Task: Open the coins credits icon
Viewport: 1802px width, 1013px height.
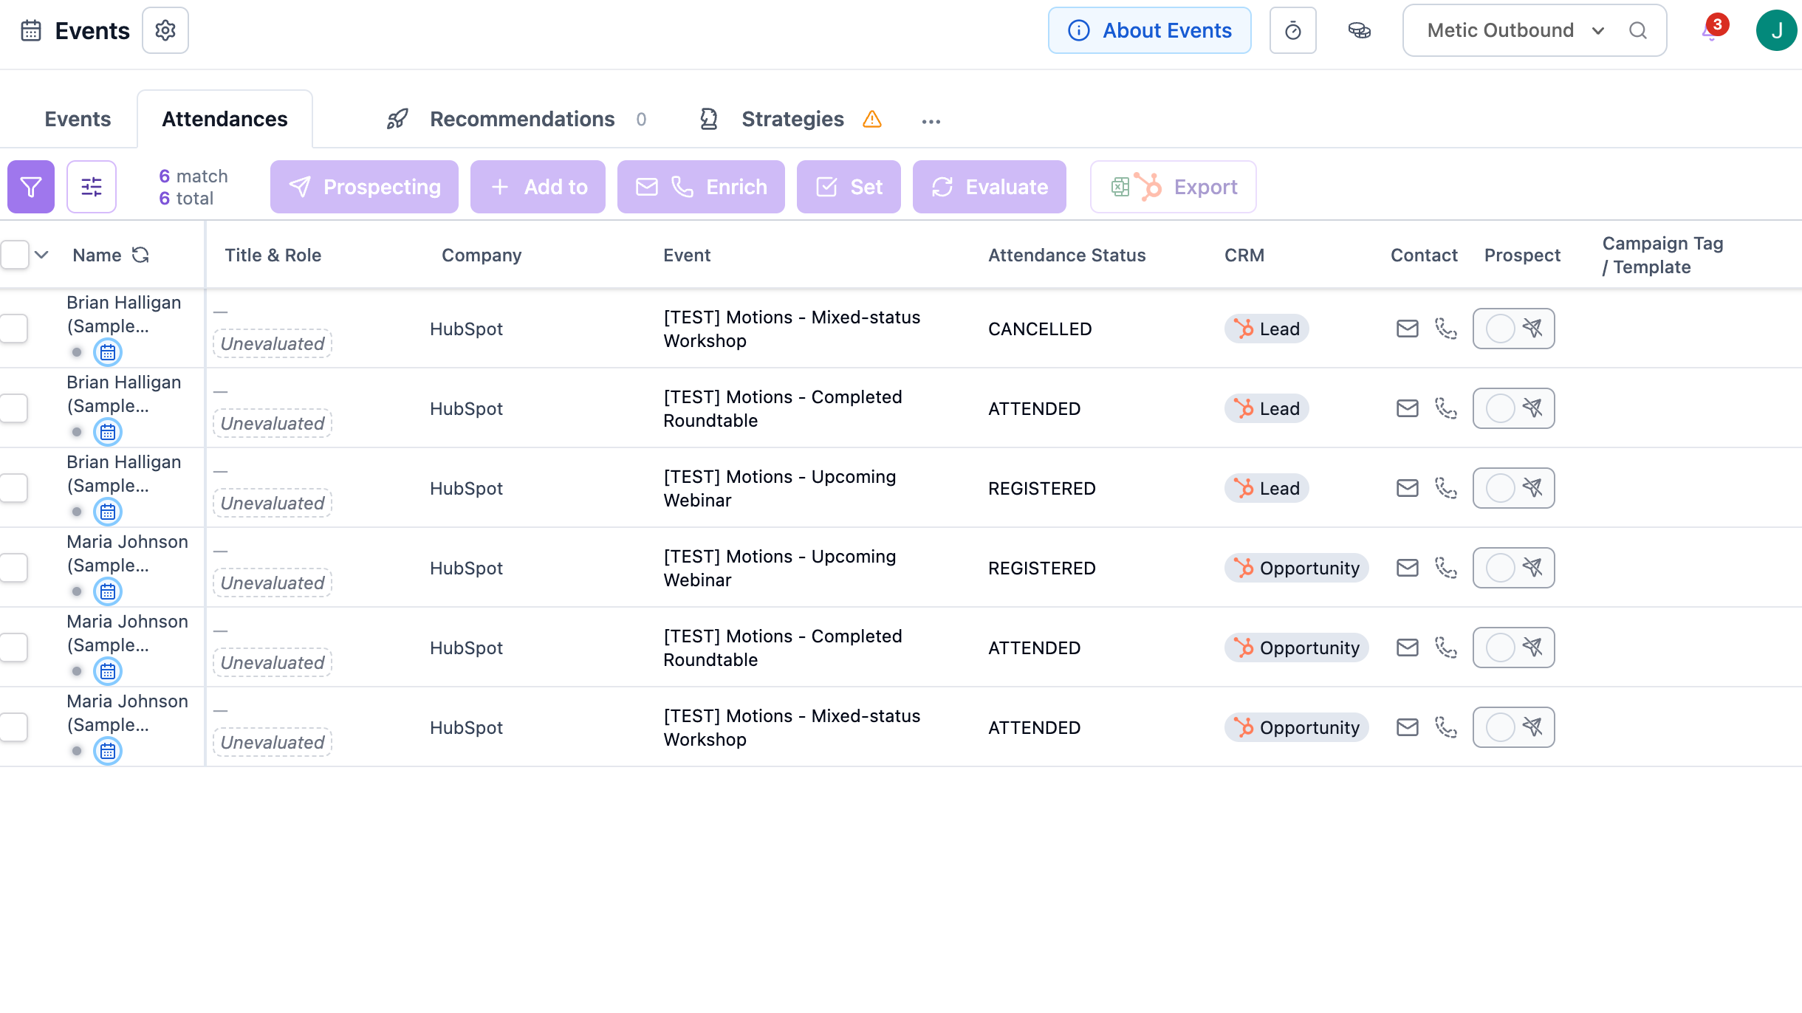Action: [1359, 30]
